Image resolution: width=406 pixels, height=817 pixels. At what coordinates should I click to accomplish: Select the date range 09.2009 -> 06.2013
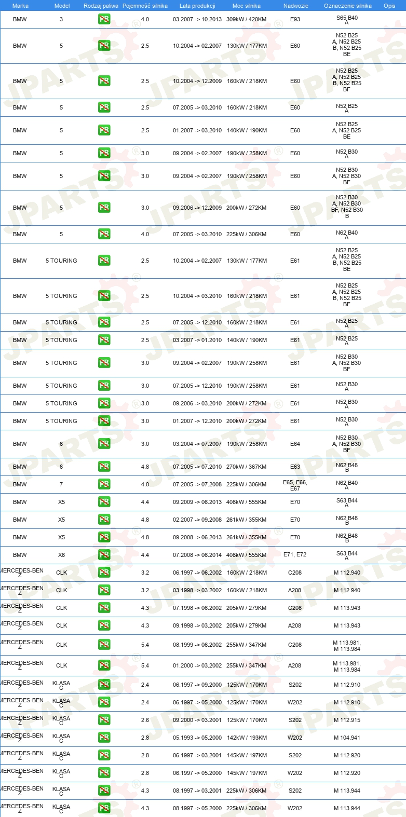[197, 502]
